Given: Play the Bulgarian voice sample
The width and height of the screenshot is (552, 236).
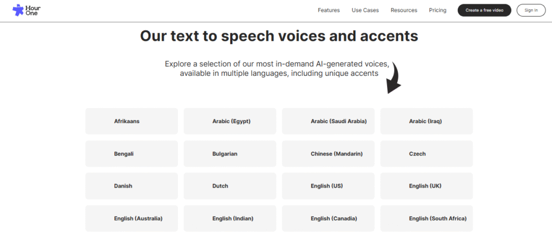Looking at the screenshot, I should point(230,154).
